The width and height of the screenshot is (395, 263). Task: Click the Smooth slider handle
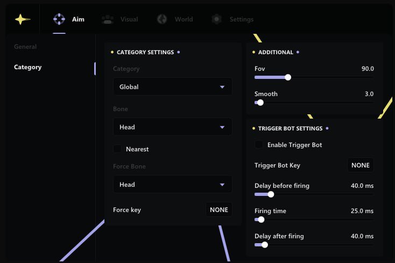point(260,103)
